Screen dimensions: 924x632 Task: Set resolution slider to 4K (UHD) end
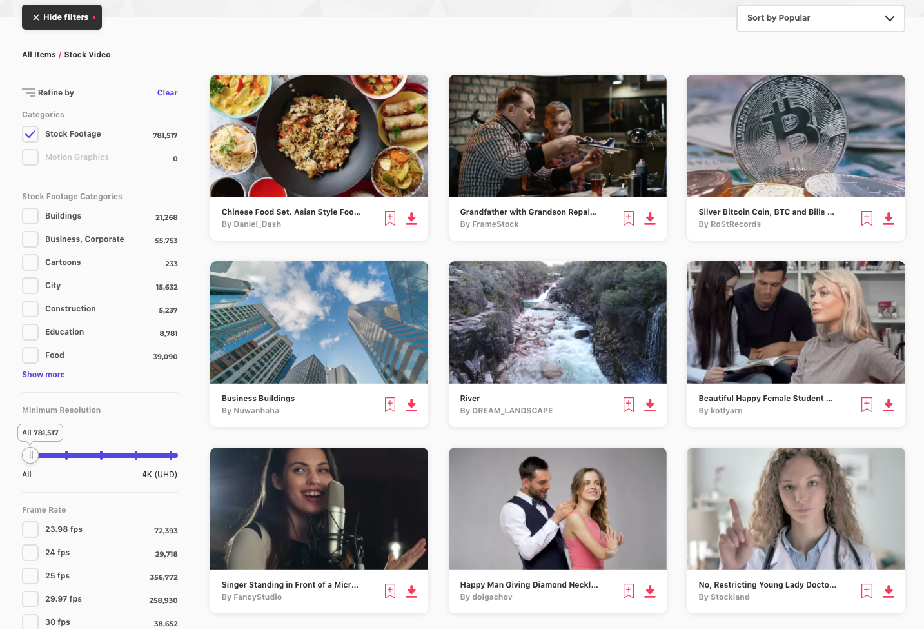pos(172,455)
